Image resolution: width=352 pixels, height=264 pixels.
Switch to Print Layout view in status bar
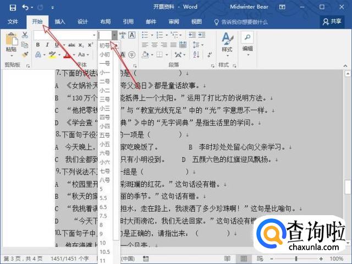(242, 259)
